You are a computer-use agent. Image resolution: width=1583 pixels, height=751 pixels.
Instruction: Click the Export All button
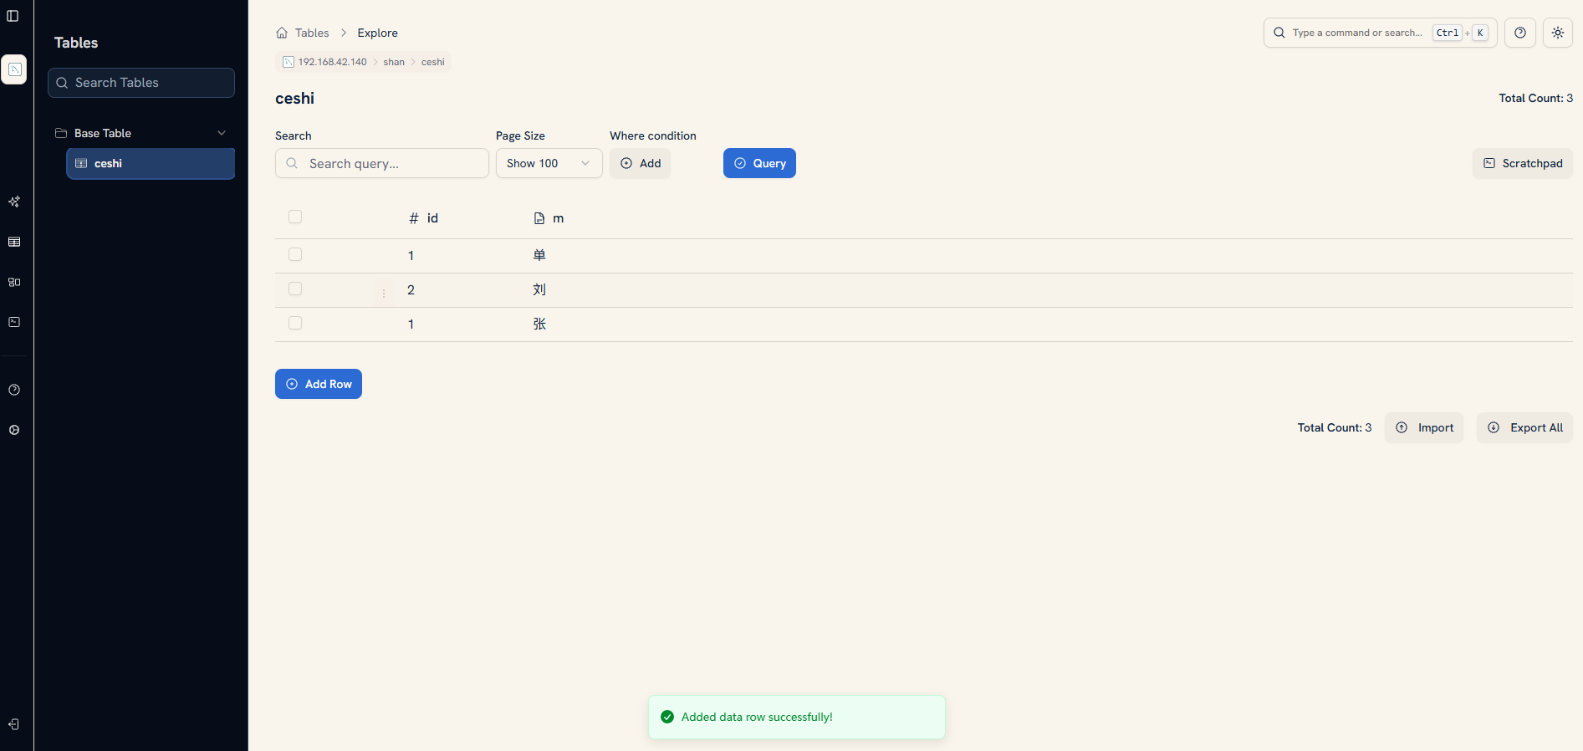[x=1524, y=427]
